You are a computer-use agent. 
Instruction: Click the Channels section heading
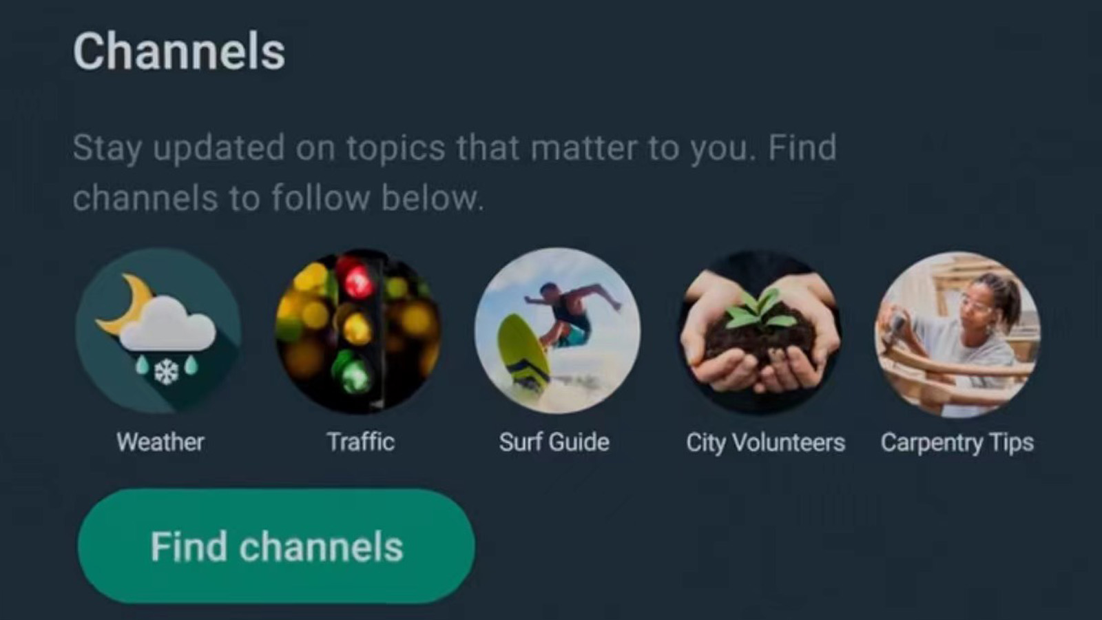point(179,52)
